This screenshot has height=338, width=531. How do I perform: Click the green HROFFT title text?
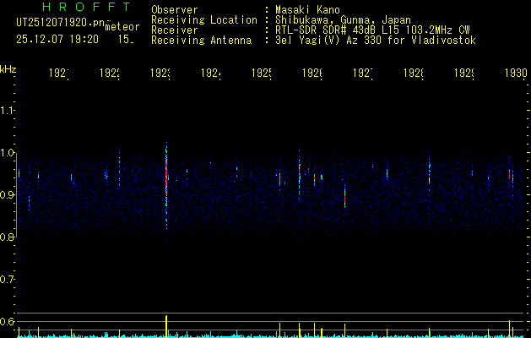(87, 7)
